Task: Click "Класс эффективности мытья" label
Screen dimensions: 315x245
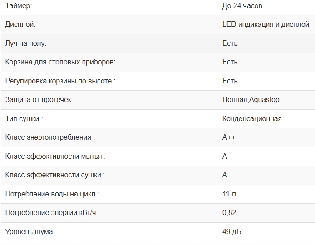Action: click(55, 157)
